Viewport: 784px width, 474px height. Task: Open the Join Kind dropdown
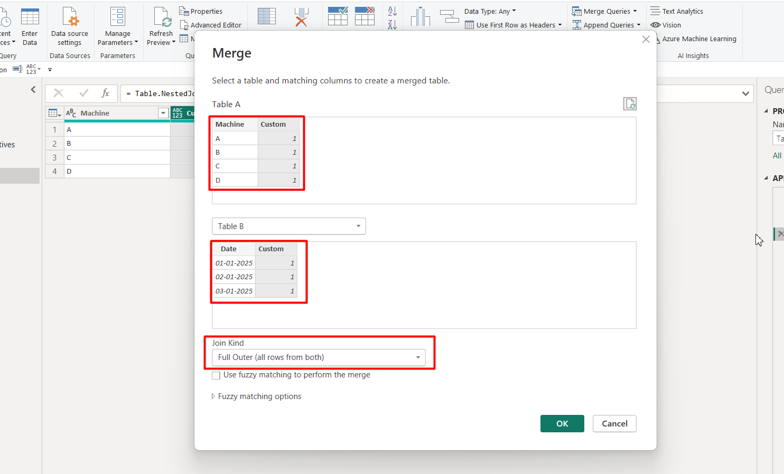point(319,357)
